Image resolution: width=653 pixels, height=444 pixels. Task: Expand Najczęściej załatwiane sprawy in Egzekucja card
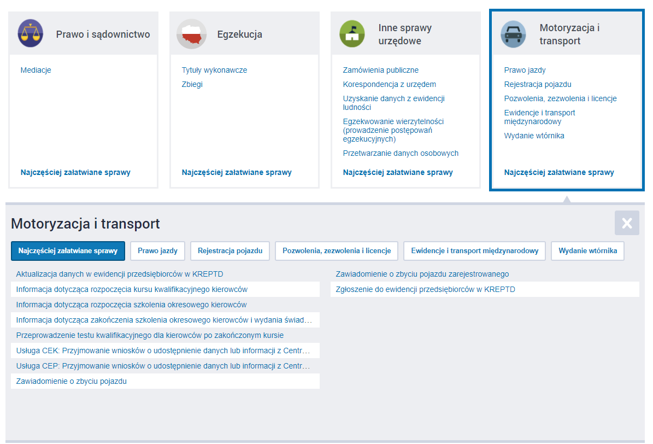click(237, 172)
